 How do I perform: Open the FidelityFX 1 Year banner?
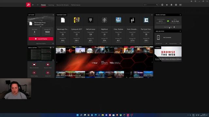point(104,62)
